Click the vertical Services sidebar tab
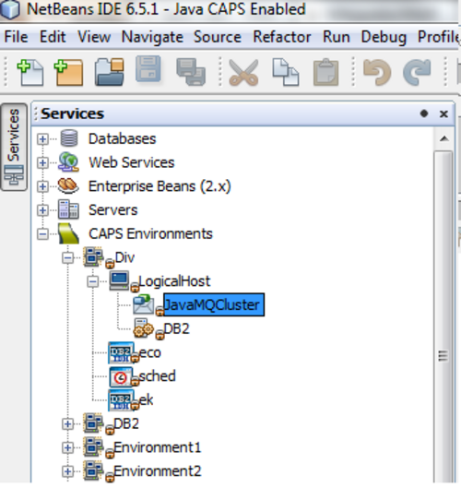Screen dimensions: 461x488 (14, 147)
